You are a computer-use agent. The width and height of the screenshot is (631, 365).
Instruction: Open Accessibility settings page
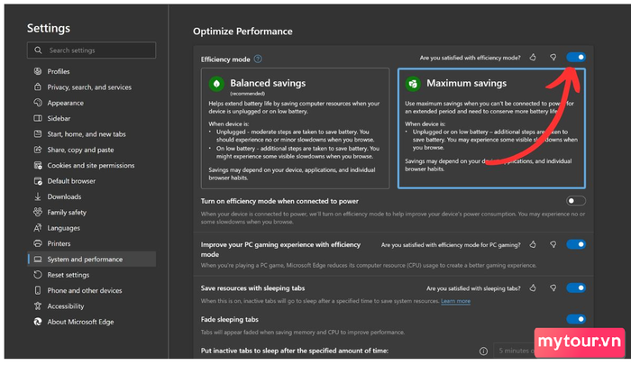[x=91, y=306]
